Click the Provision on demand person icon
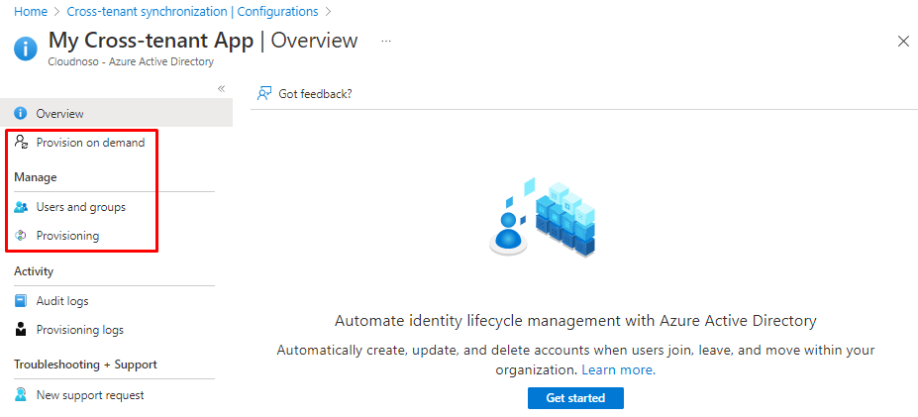Image resolution: width=918 pixels, height=417 pixels. (21, 143)
